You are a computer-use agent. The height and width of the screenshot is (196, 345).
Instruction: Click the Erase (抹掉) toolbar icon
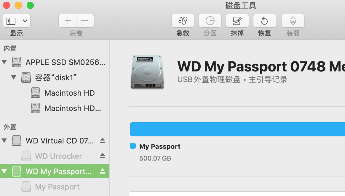click(x=237, y=21)
